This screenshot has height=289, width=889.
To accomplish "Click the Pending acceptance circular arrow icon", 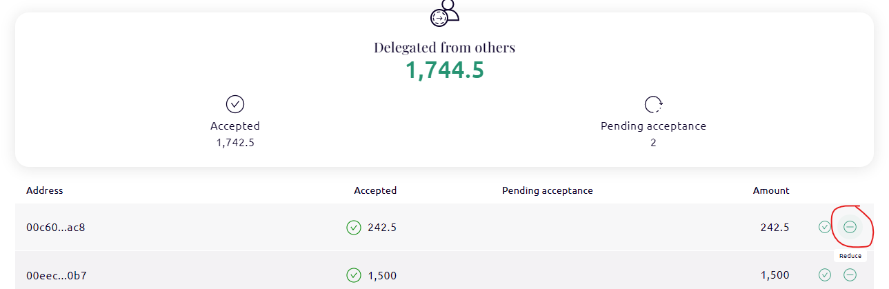I will (653, 104).
